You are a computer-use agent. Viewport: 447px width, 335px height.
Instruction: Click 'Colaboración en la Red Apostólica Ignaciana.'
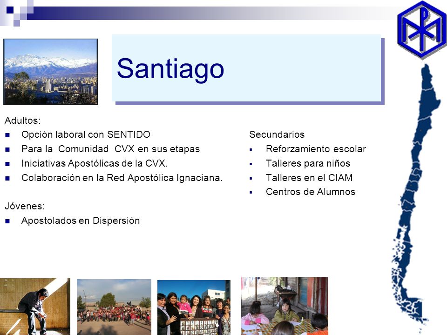coord(122,178)
